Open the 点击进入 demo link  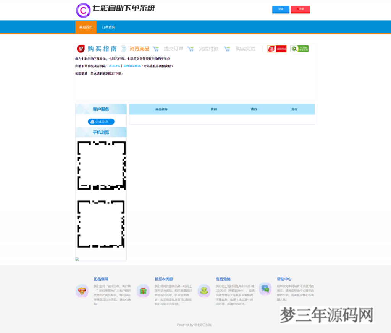click(115, 66)
